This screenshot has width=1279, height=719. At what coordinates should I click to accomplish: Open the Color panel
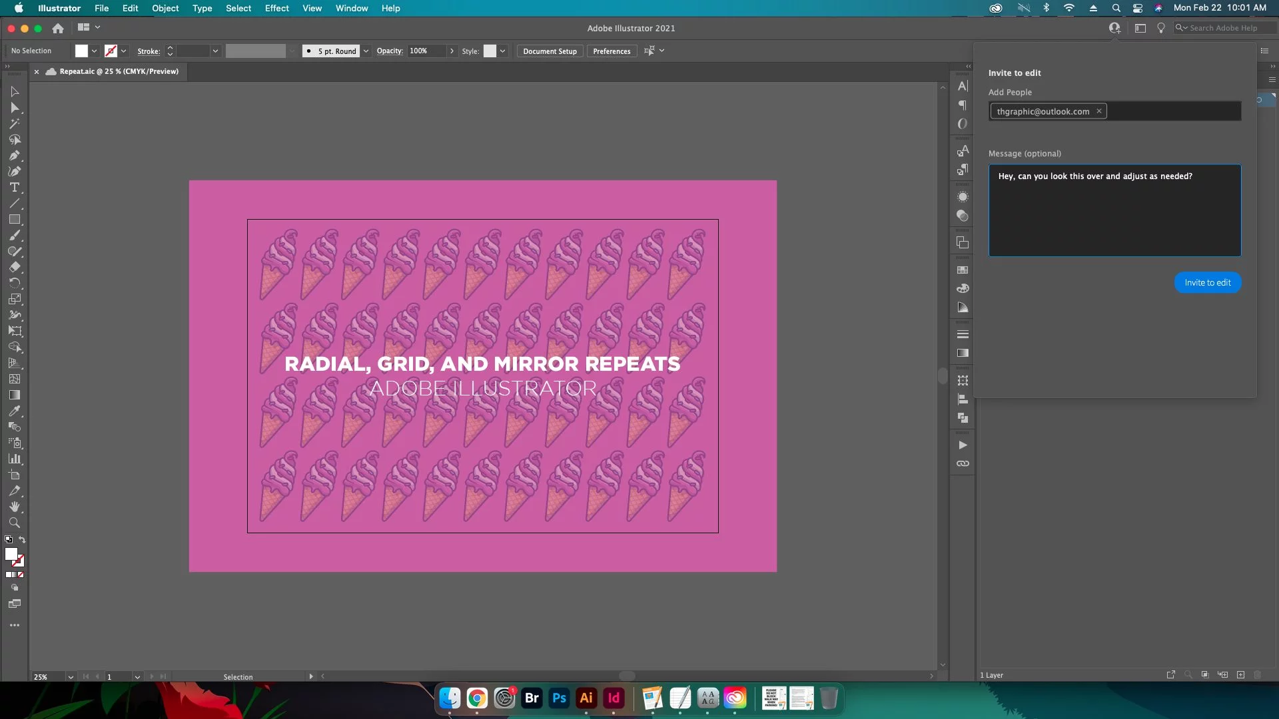(963, 288)
